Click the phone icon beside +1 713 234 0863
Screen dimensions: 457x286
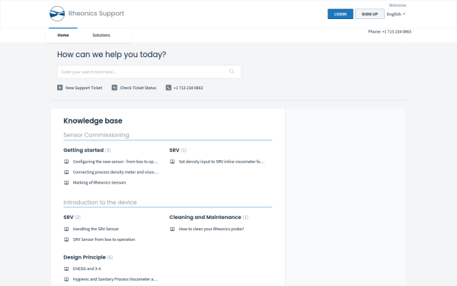pos(168,88)
